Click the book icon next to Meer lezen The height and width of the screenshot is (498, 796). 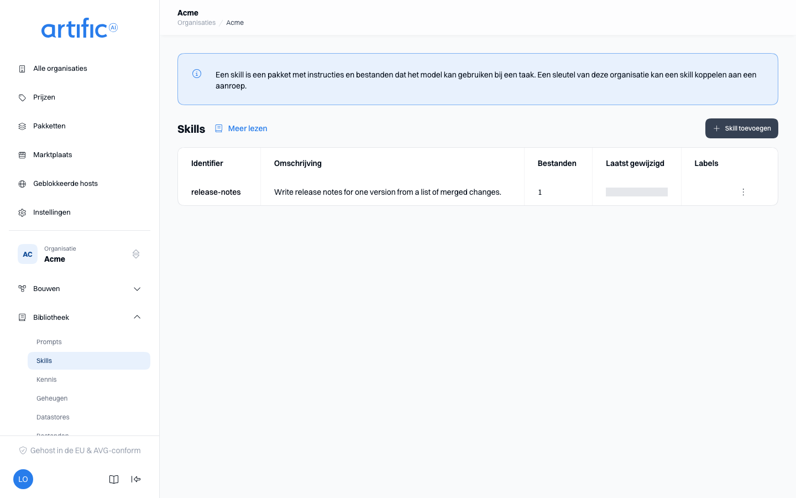[219, 128]
